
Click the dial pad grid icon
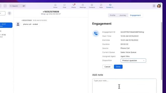coord(9,13)
